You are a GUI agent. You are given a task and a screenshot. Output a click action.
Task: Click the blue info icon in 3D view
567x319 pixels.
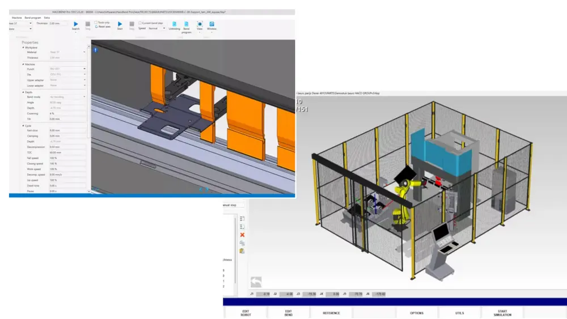[95, 50]
